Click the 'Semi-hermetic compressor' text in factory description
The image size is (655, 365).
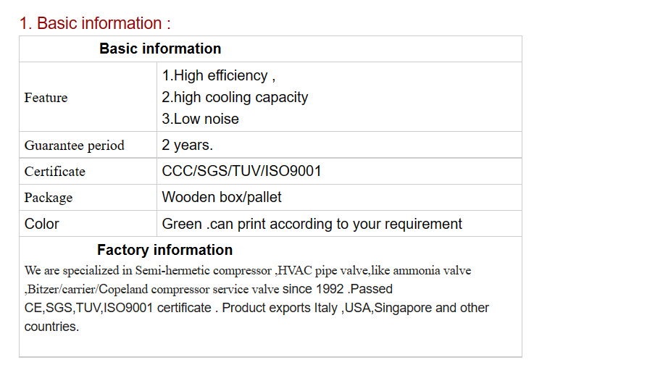pos(203,271)
